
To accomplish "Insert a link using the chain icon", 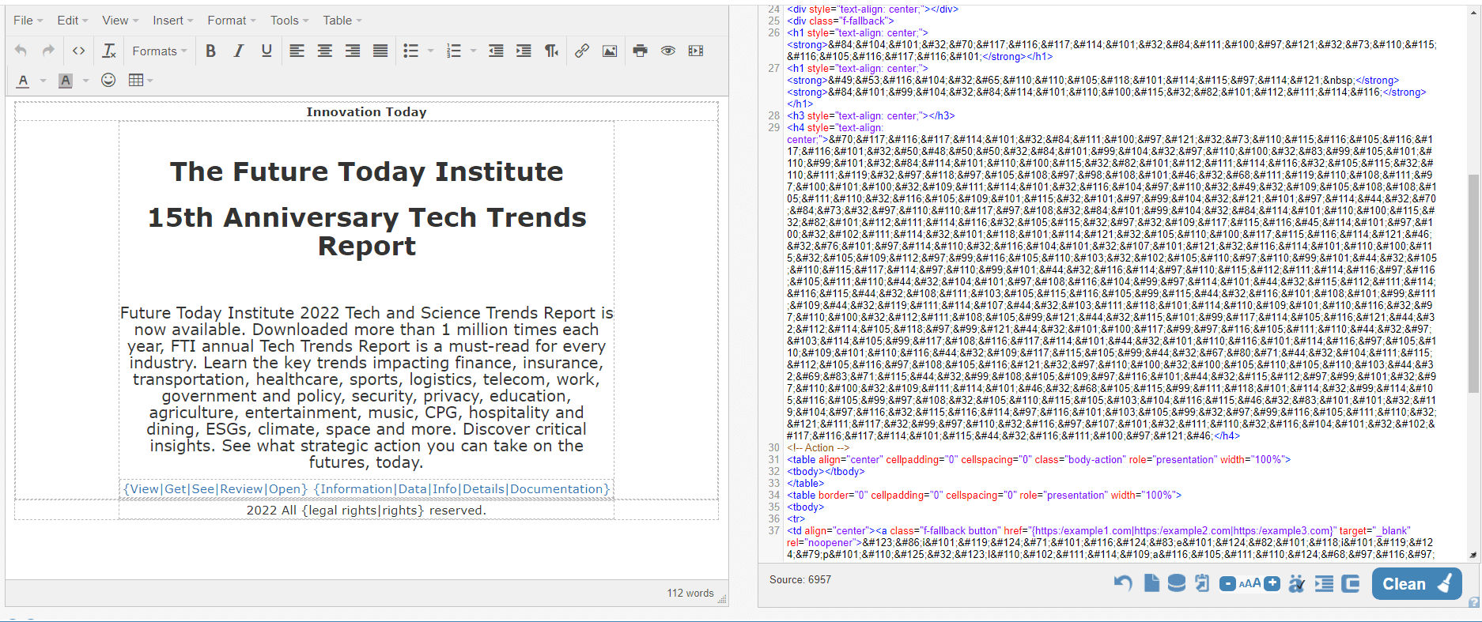I will (x=582, y=51).
